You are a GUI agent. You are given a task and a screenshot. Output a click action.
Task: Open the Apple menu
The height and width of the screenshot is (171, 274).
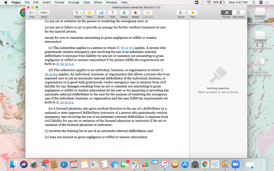[6, 2]
